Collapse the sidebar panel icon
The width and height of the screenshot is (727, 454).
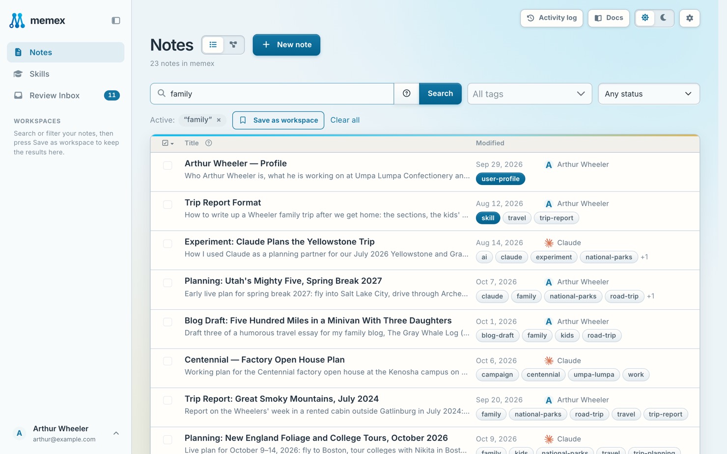tap(116, 21)
